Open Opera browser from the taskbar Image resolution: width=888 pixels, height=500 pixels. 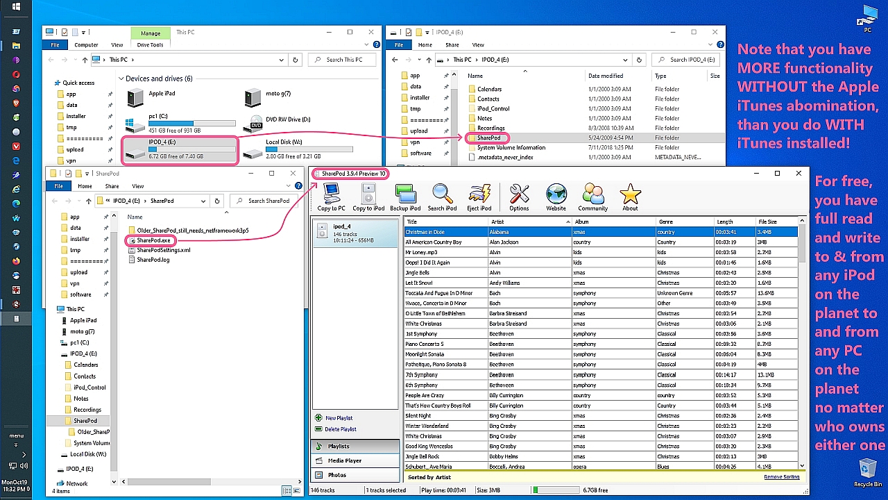click(x=16, y=74)
